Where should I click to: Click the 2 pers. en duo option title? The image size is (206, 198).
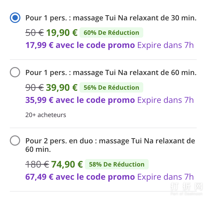point(110,145)
